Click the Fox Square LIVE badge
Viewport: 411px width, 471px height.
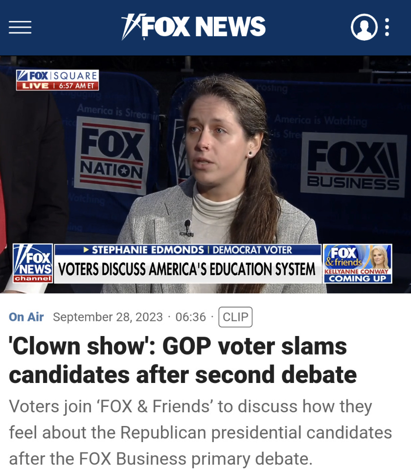pos(57,80)
